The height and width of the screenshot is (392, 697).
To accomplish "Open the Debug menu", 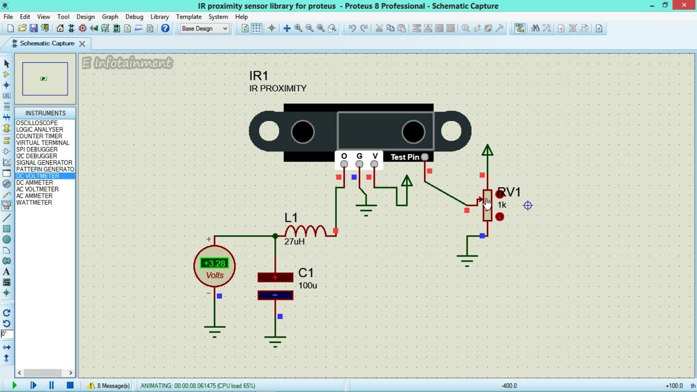I will (134, 17).
